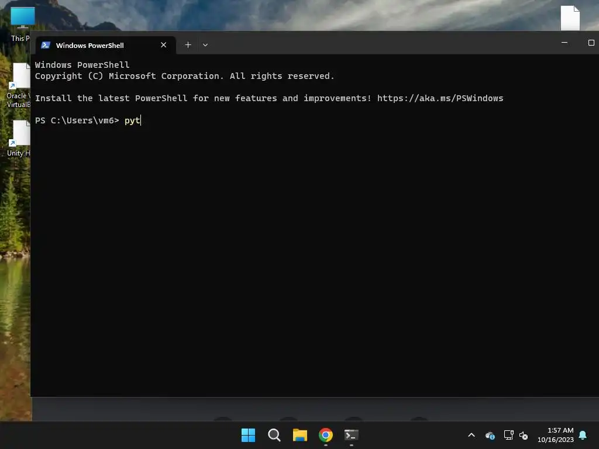
Task: Select the Oracle VirtualBox desktop shortcut
Action: click(x=18, y=85)
